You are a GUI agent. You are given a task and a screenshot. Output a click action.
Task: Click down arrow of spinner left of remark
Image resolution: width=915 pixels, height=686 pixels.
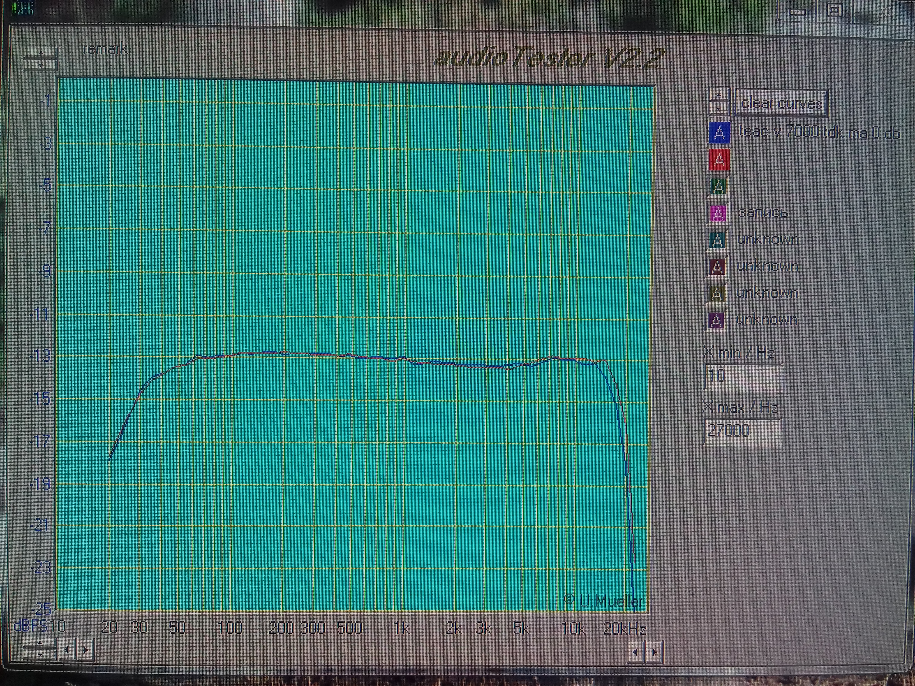tap(40, 65)
